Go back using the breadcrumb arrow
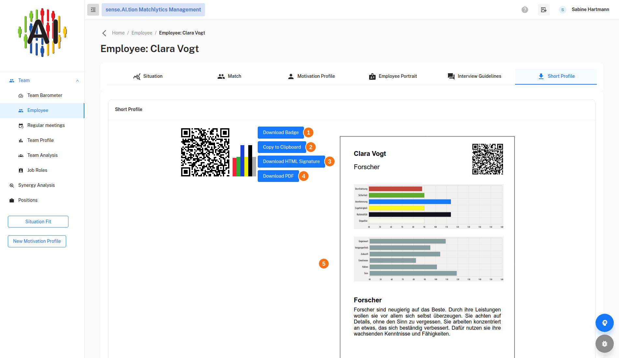Image resolution: width=619 pixels, height=358 pixels. coord(104,33)
